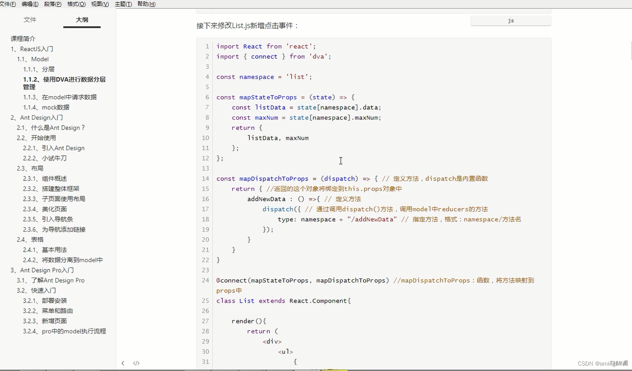The height and width of the screenshot is (371, 632).
Task: Jump to 2.4.2、将数据分离到model中
Action: click(x=63, y=260)
